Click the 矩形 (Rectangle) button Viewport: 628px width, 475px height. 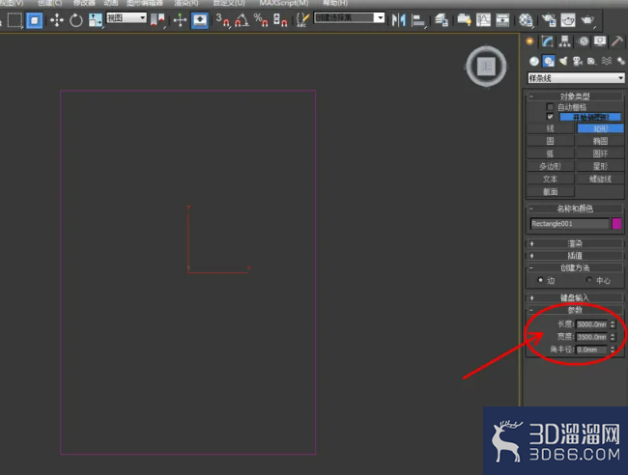pos(600,128)
